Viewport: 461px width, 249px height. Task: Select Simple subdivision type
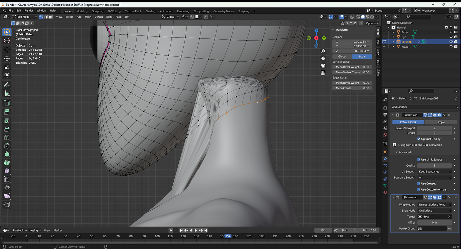pyautogui.click(x=440, y=122)
